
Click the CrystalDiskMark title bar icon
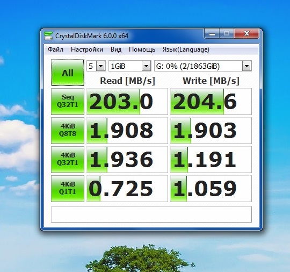point(48,35)
